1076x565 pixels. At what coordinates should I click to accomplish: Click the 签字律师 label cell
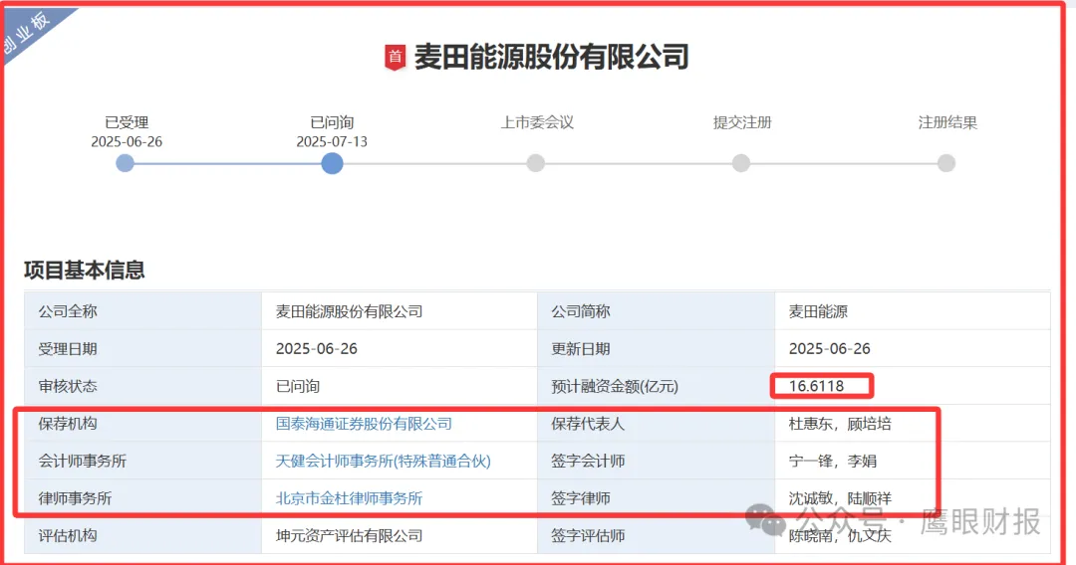tap(656, 498)
